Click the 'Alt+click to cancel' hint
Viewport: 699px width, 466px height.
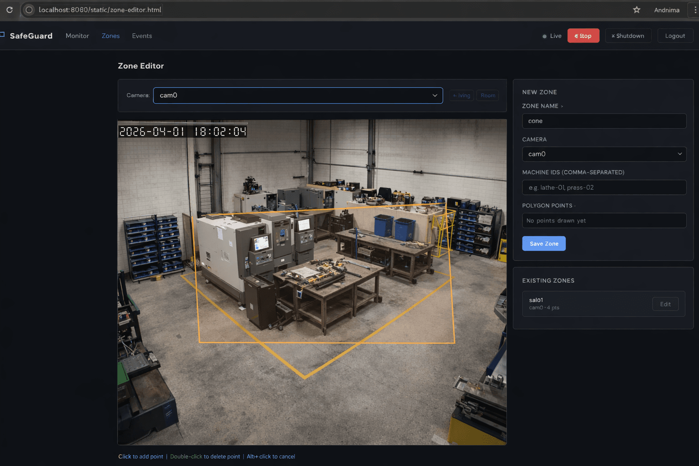click(271, 456)
